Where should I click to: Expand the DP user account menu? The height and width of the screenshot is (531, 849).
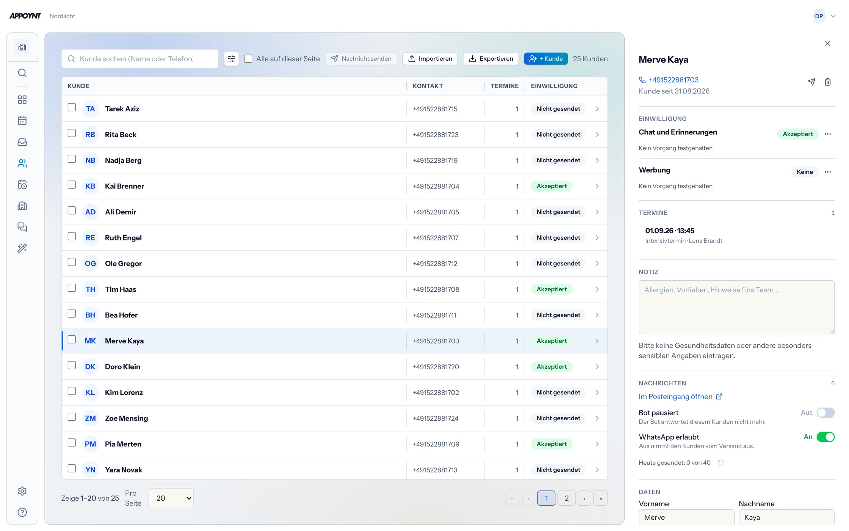pyautogui.click(x=824, y=16)
